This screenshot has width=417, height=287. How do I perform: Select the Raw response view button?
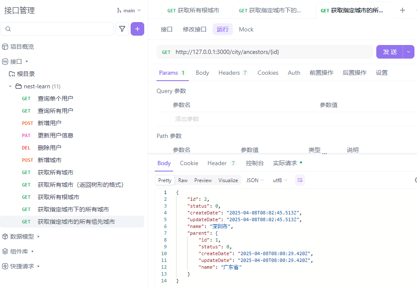[183, 180]
